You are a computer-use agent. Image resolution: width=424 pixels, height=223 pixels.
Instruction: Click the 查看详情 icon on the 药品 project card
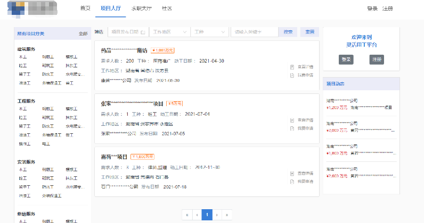[292, 67]
